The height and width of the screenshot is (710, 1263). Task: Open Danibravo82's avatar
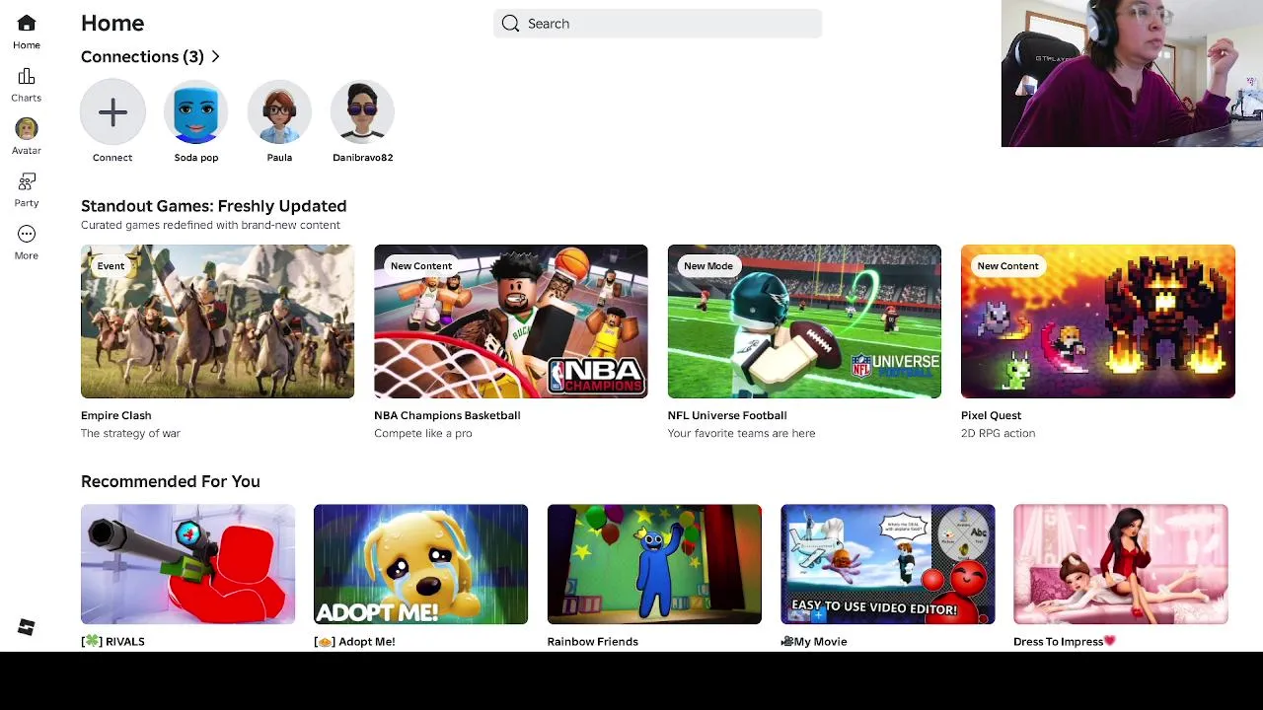(363, 112)
